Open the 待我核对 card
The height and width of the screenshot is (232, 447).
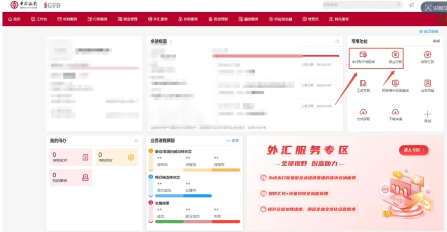[x=71, y=157]
